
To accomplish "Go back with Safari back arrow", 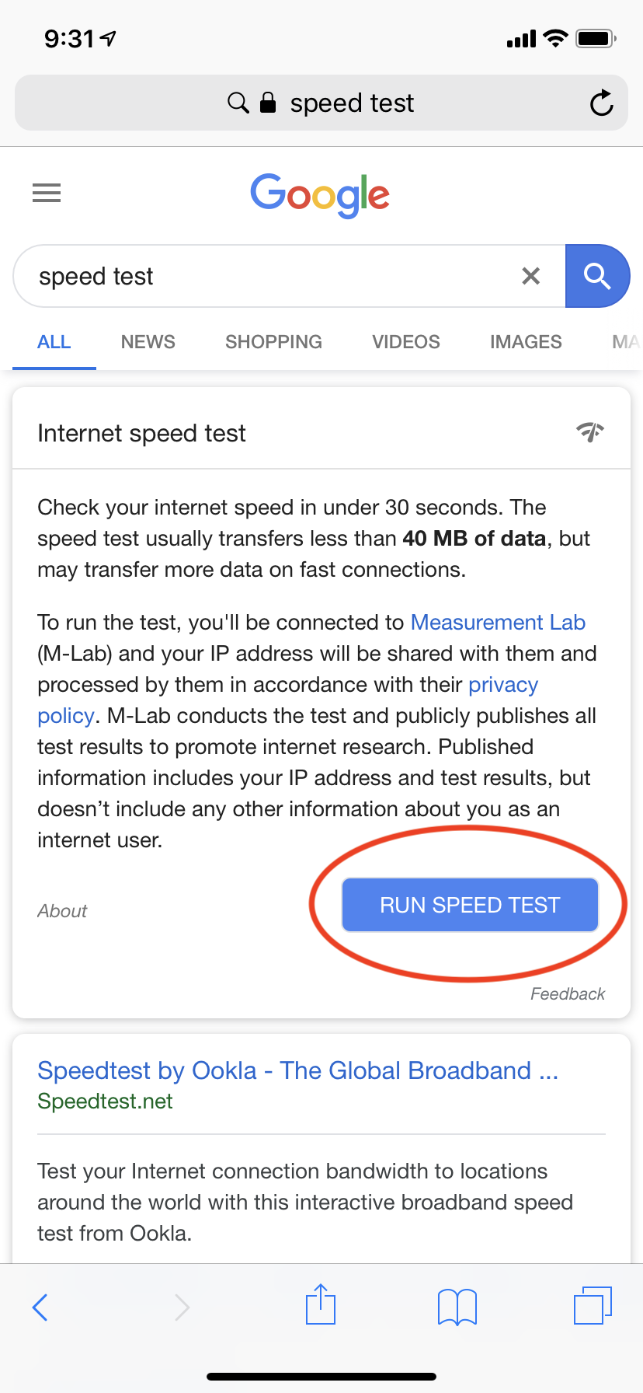I will pyautogui.click(x=40, y=1307).
